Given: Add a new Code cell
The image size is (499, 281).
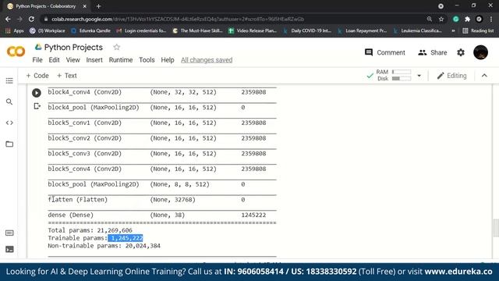Looking at the screenshot, I should pyautogui.click(x=37, y=76).
